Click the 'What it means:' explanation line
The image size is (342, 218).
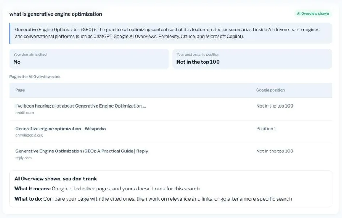pos(107,189)
